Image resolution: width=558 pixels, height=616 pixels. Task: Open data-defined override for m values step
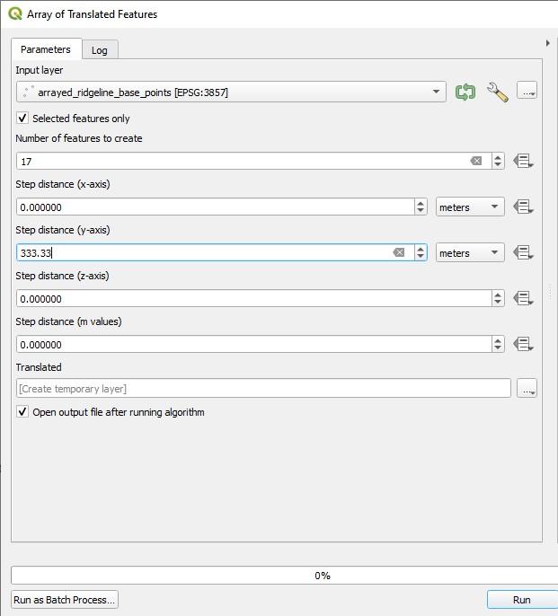click(523, 344)
